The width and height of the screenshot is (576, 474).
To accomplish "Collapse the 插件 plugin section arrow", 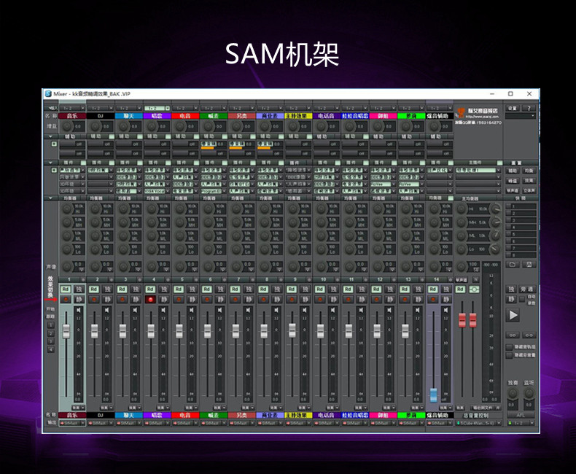I will click(50, 163).
